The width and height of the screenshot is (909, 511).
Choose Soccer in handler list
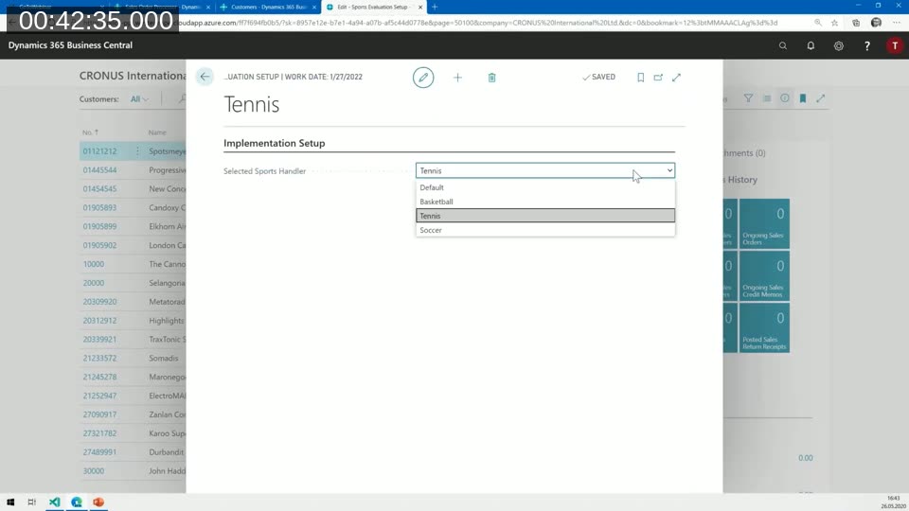pos(545,230)
